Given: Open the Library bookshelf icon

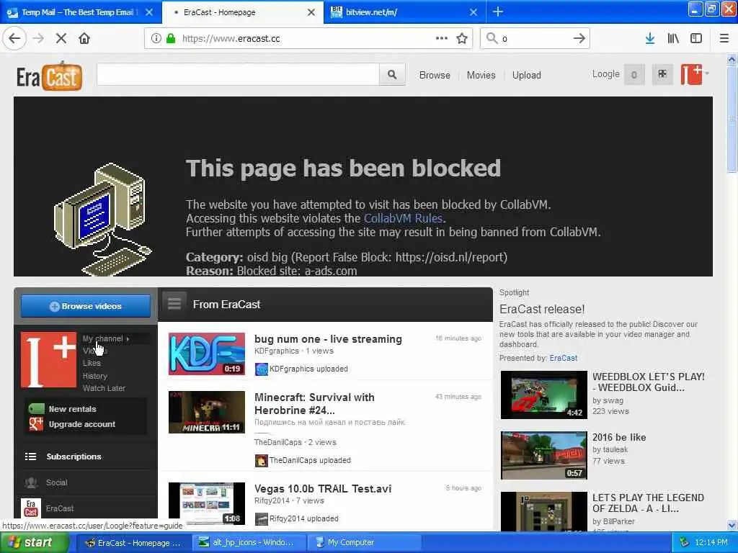Looking at the screenshot, I should (673, 39).
